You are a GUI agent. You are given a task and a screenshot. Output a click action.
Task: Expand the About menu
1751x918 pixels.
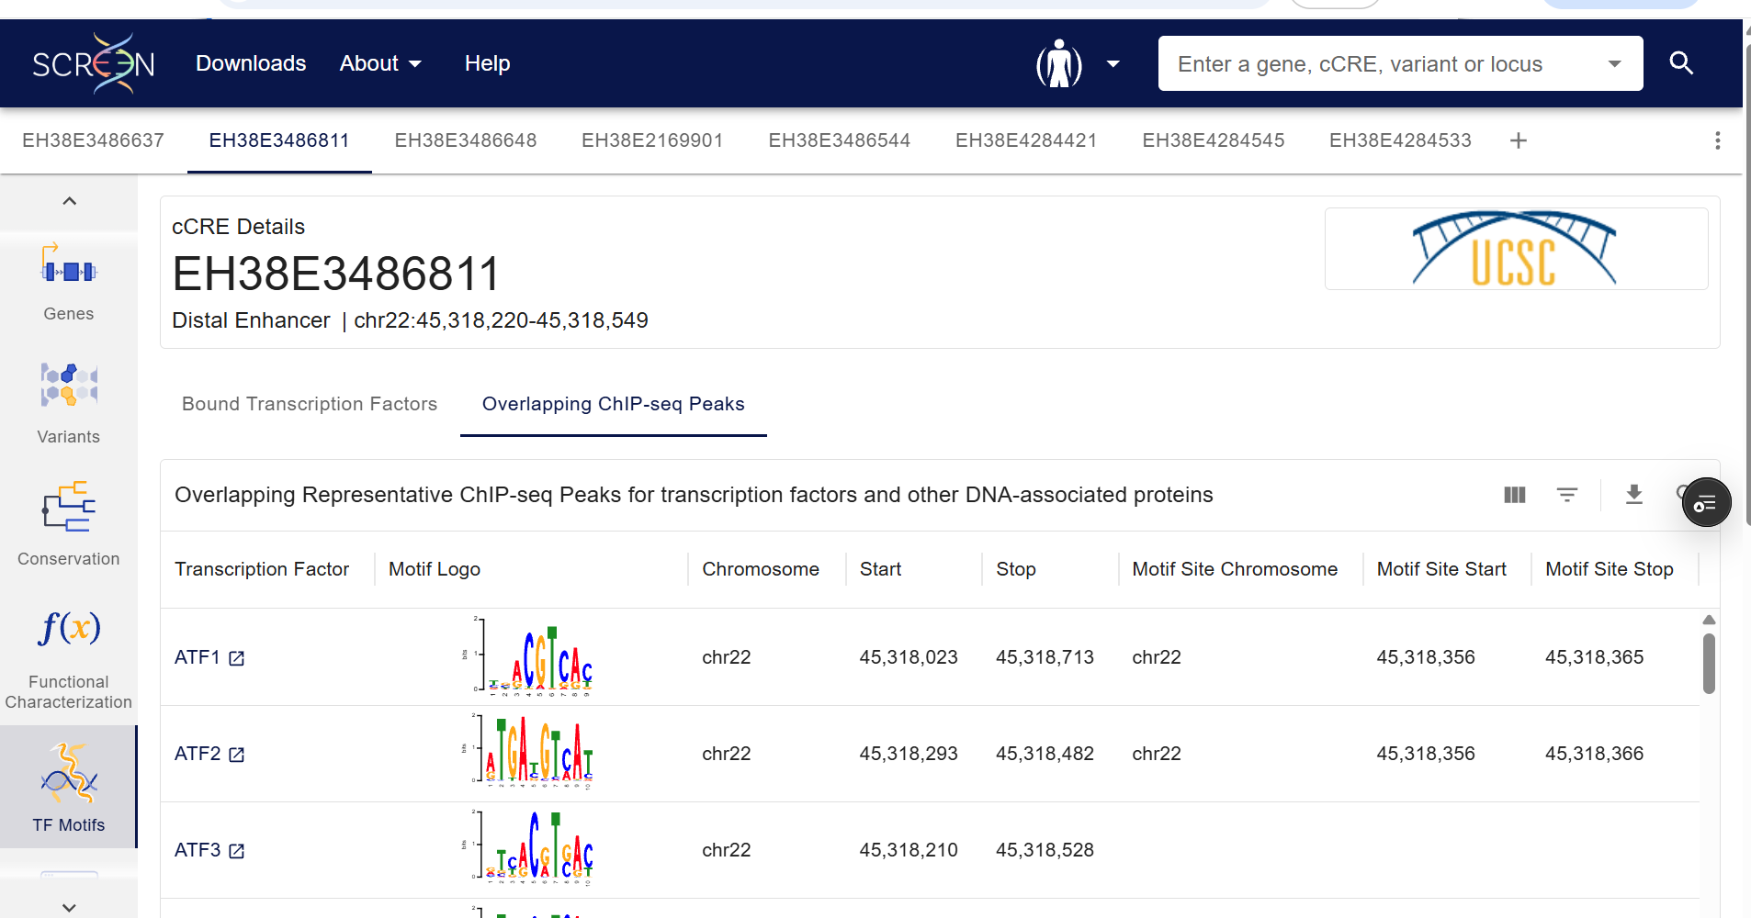point(380,63)
